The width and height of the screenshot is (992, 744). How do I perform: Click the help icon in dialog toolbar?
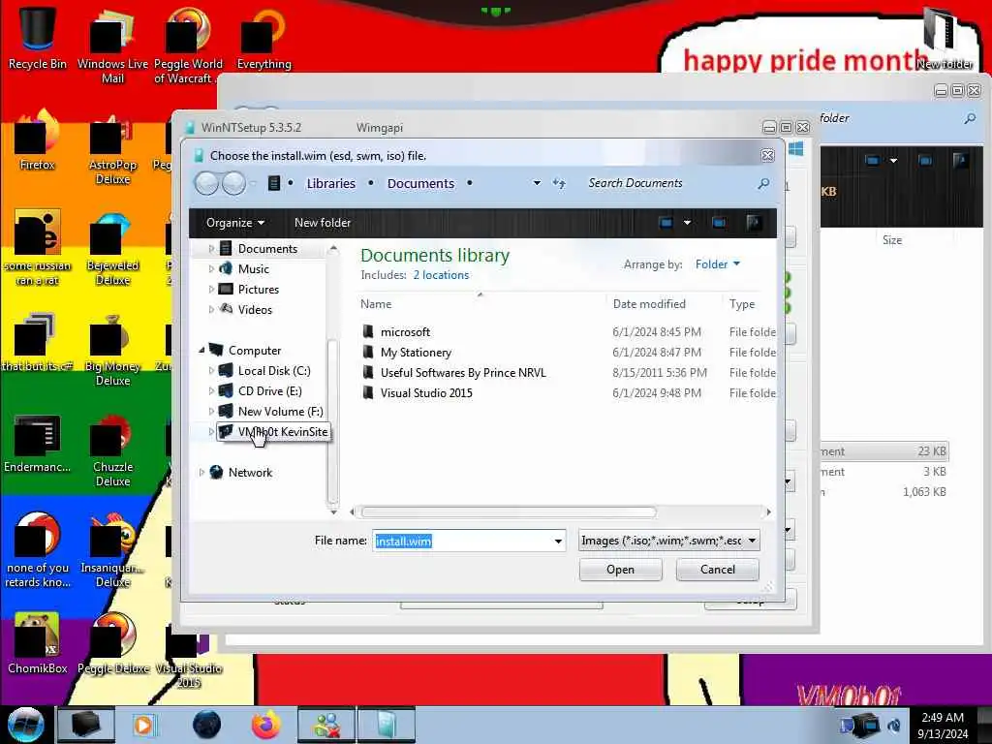pyautogui.click(x=754, y=223)
